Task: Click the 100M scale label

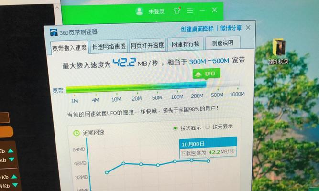Action: (x=177, y=97)
